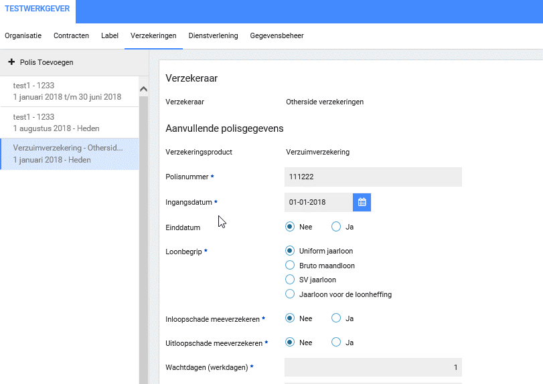Enable Uitloopschade meeverzekeren with Ja

[336, 343]
